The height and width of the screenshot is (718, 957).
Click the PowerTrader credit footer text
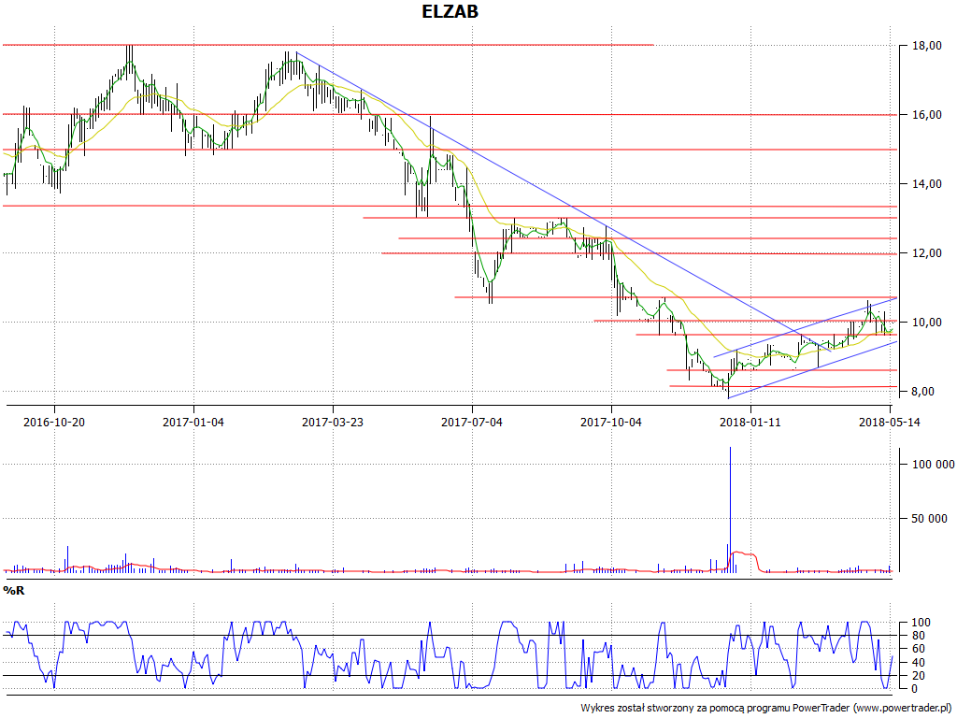click(766, 709)
